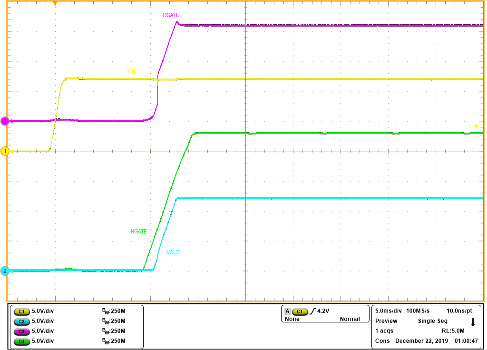Select the None holdoff setting
The width and height of the screenshot is (487, 350).
pos(291,319)
